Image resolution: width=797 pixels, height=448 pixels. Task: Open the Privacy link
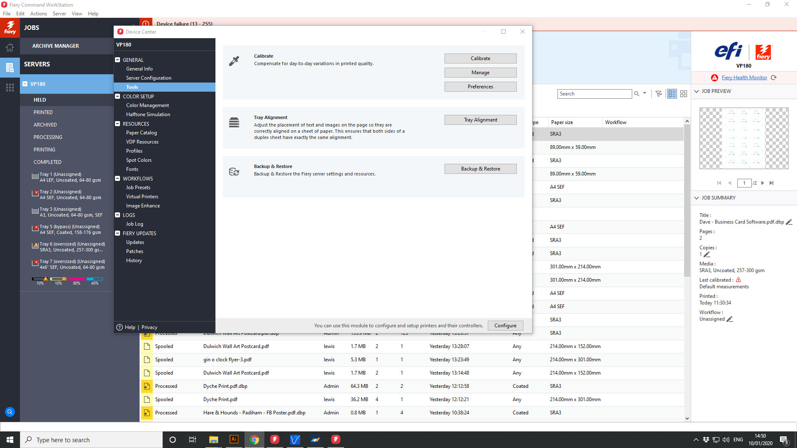[x=149, y=327]
